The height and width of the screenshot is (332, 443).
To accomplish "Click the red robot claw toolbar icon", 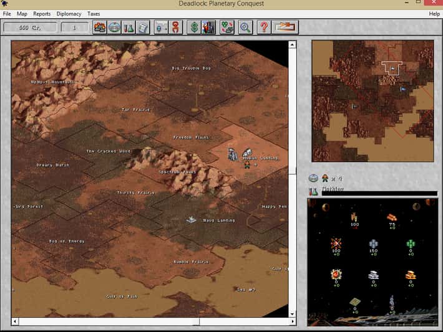I will (x=175, y=27).
